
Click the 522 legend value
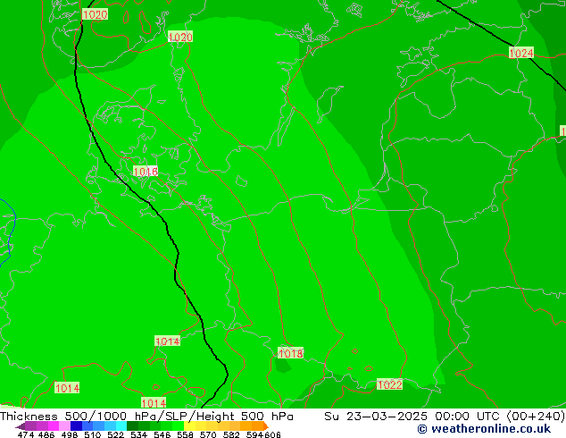115,434
